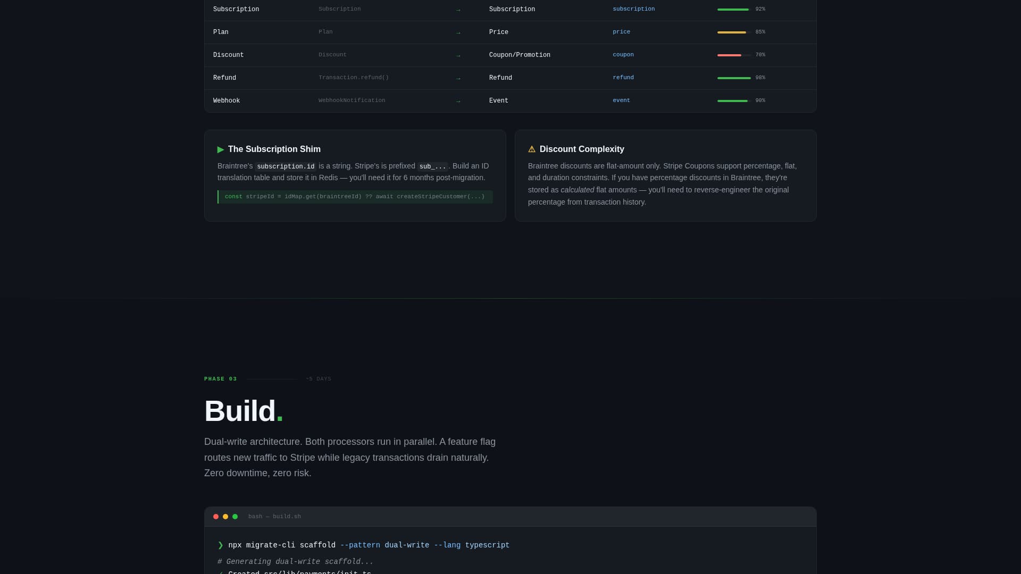
Task: Click the yellow dot in the bash terminal header
Action: [225, 517]
